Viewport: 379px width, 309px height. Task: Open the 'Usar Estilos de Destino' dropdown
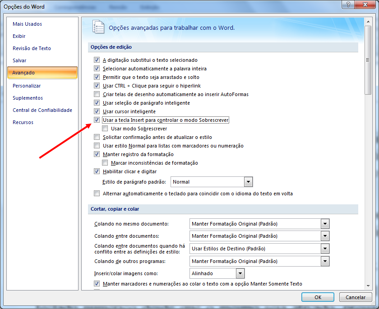[325, 249]
